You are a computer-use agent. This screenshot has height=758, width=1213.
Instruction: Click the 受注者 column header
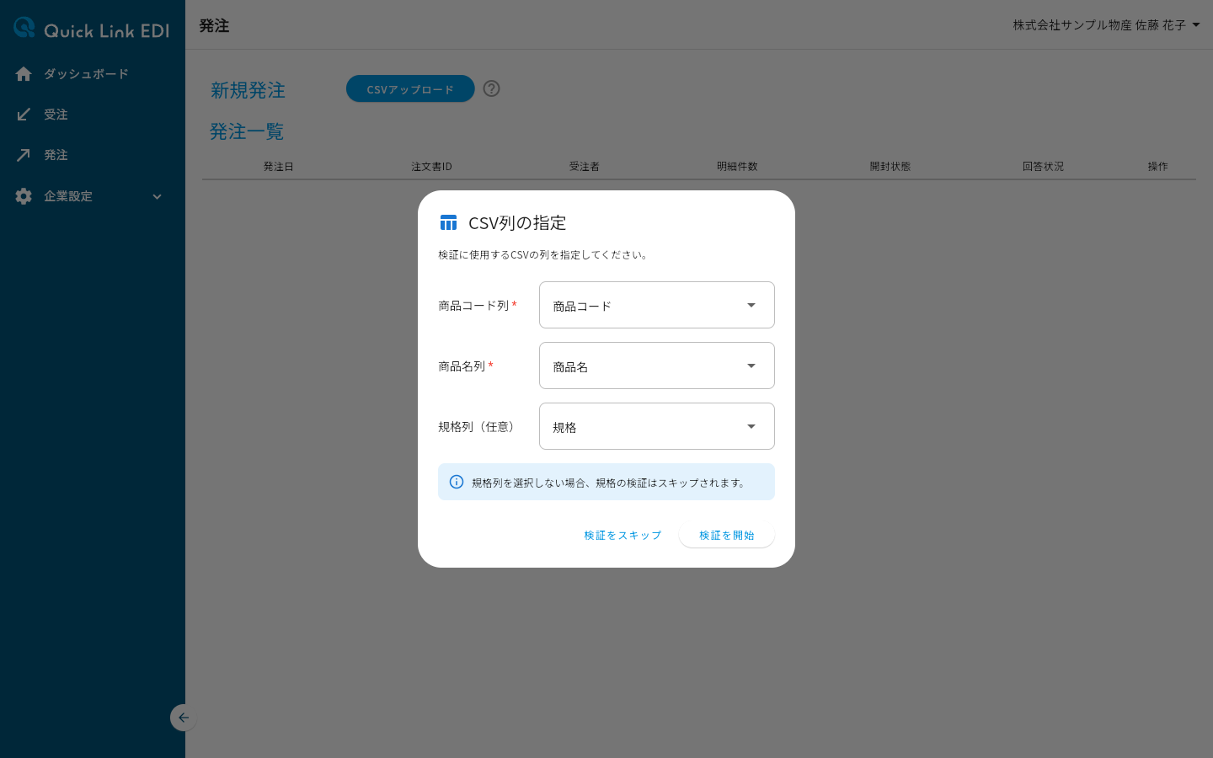(x=585, y=167)
